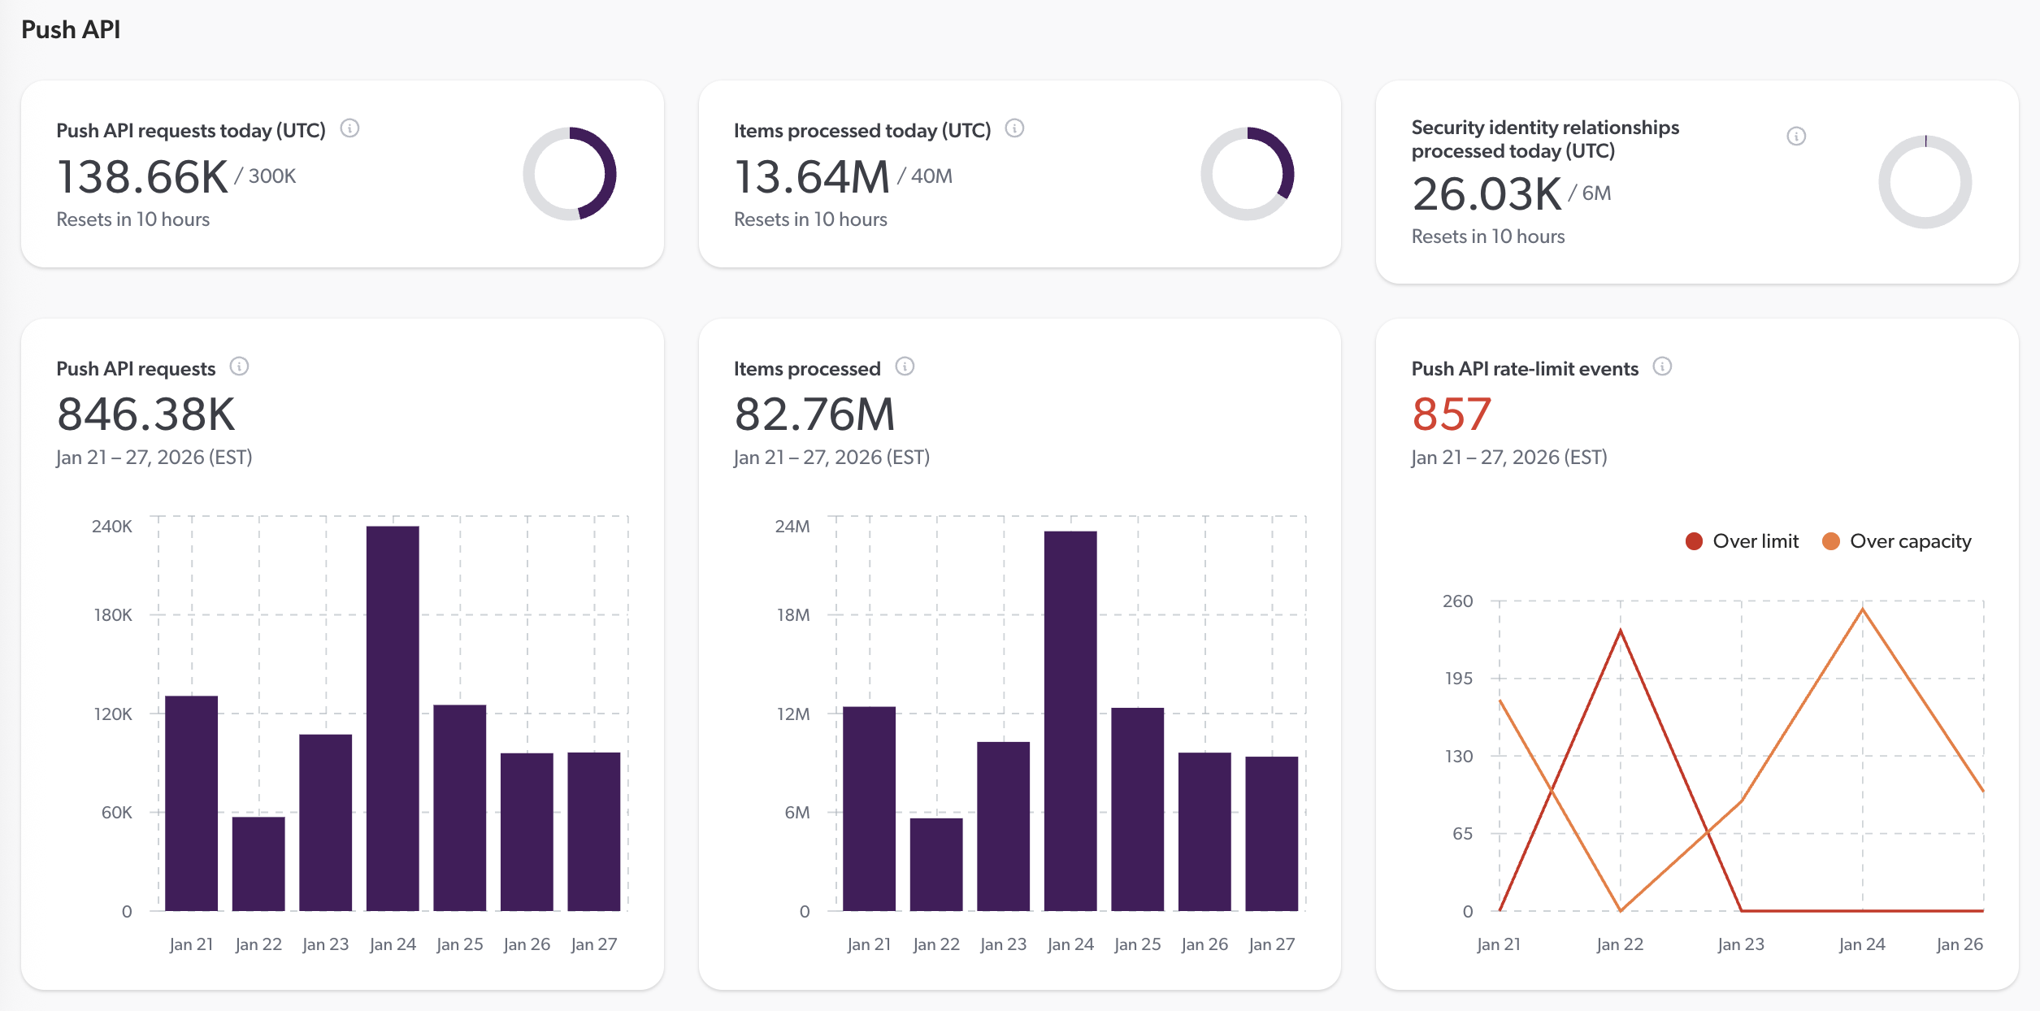
Task: Select the Push API section heading
Action: point(70,29)
